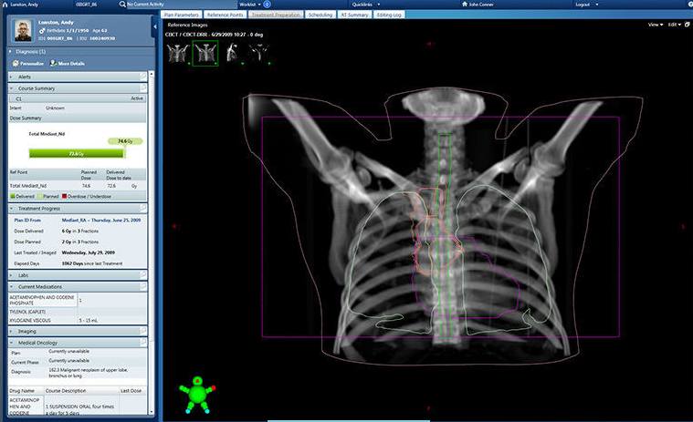The height and width of the screenshot is (422, 693).
Task: Switch to the Scheduling tab
Action: [x=320, y=15]
